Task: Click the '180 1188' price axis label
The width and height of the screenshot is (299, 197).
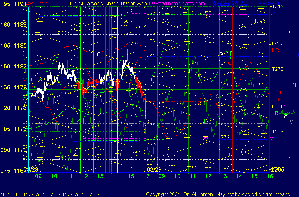Action: pyautogui.click(x=13, y=25)
